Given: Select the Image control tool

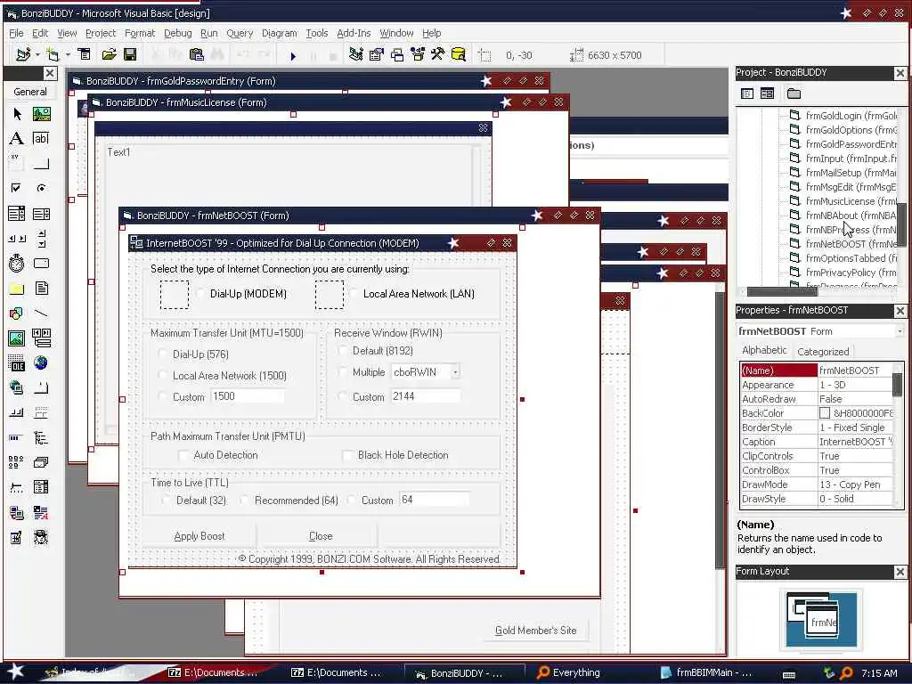Looking at the screenshot, I should pyautogui.click(x=17, y=338).
